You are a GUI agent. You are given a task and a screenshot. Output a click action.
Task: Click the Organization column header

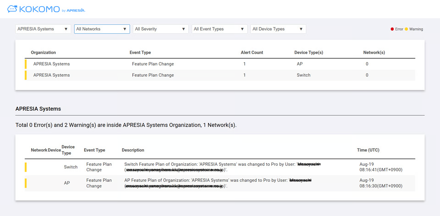point(43,52)
